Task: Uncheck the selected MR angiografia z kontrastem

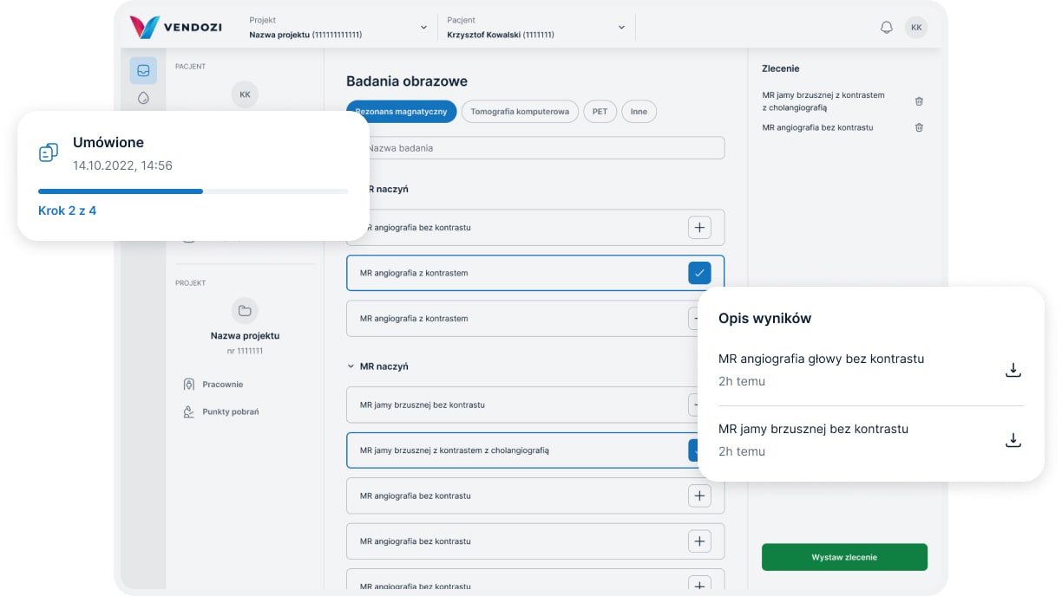Action: click(698, 273)
